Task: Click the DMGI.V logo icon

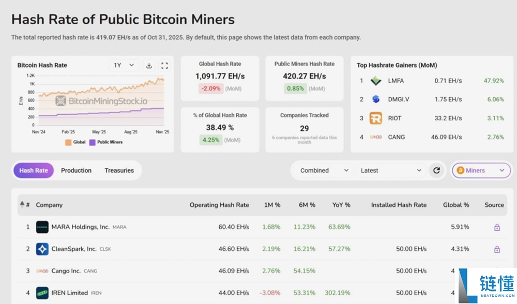Action: (x=376, y=100)
